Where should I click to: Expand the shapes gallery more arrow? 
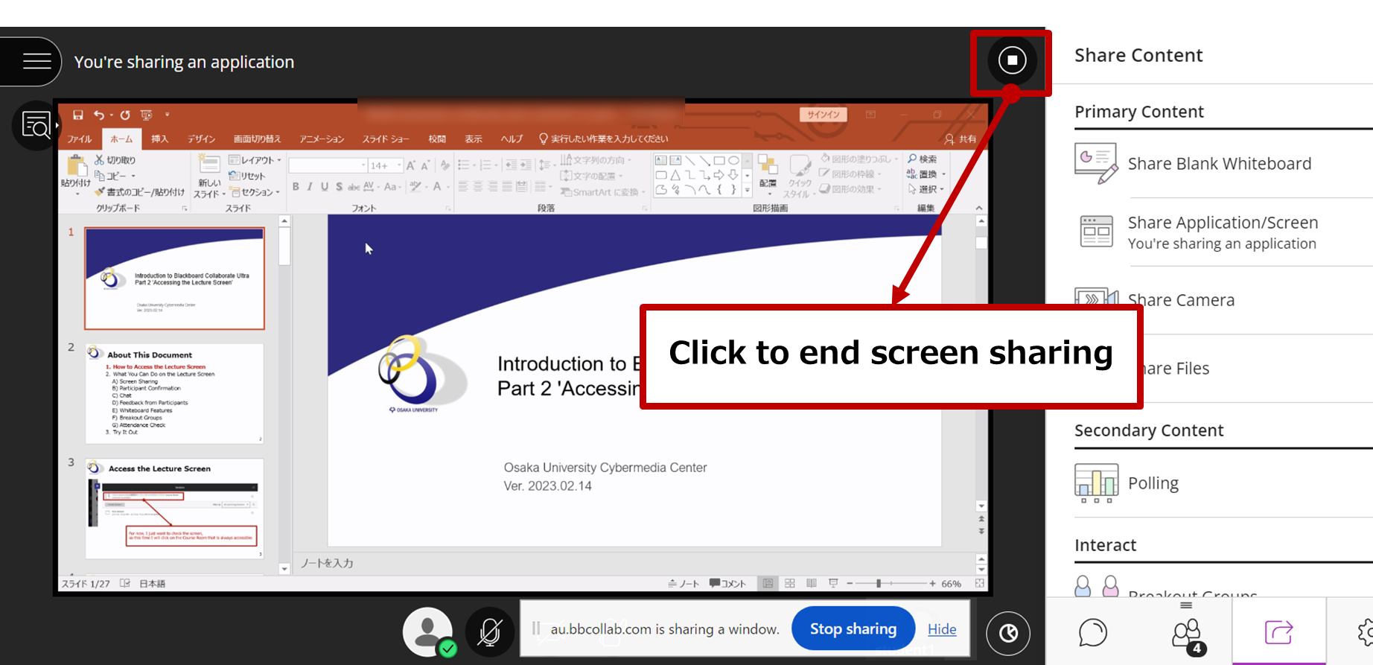tap(747, 191)
